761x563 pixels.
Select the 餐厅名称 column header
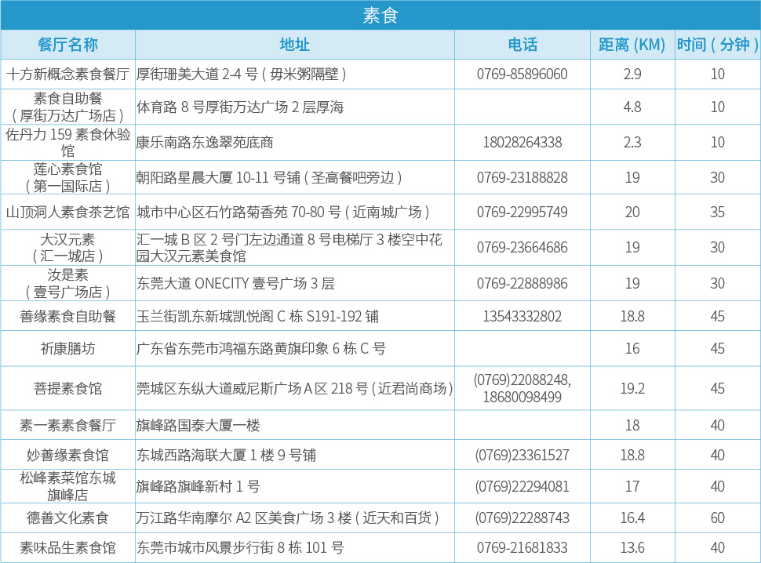pyautogui.click(x=68, y=45)
